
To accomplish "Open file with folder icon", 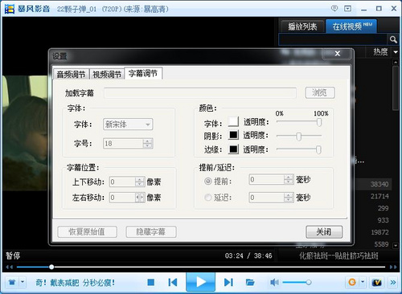I will click(250, 282).
